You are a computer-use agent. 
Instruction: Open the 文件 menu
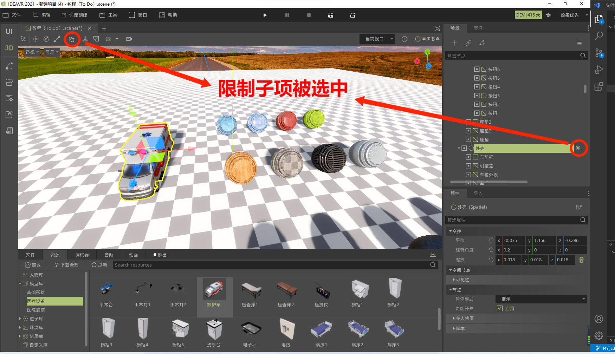12,15
